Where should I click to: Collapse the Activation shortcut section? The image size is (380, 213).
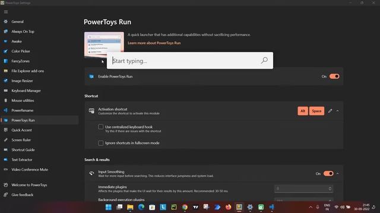(x=338, y=111)
